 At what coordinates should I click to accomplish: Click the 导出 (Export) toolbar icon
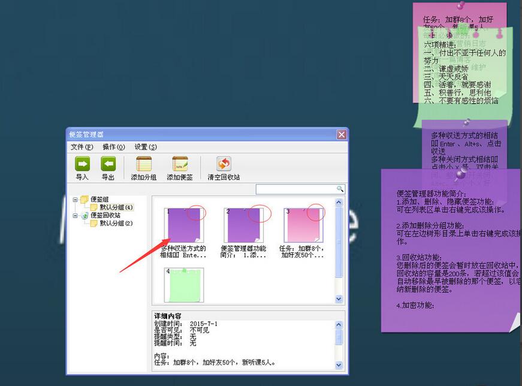coord(108,164)
